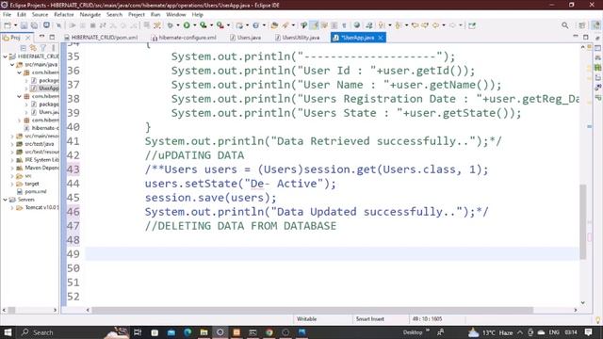Viewport: 603px width, 339px height.
Task: Click the Smart Insert status entry
Action: pos(369,319)
